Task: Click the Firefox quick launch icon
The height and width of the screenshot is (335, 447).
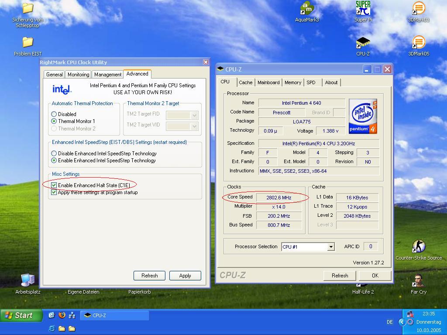Action: 62,315
